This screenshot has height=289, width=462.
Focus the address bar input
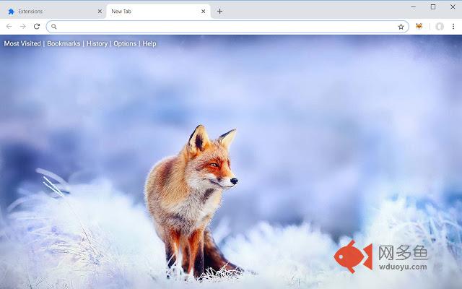[x=227, y=27]
